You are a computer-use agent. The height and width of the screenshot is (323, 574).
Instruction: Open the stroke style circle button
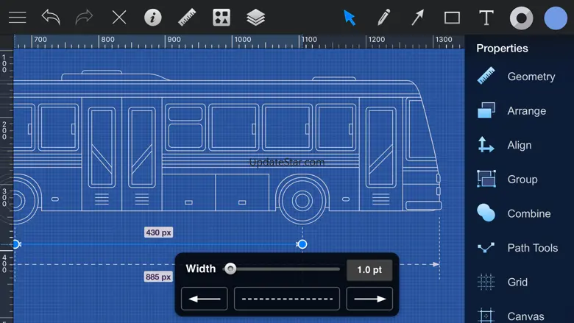(x=521, y=18)
